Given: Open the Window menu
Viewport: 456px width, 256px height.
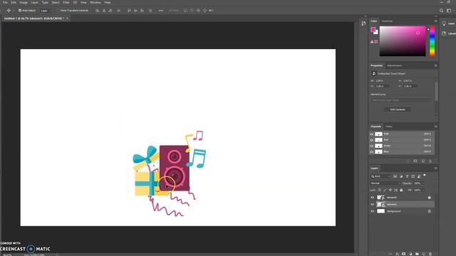Looking at the screenshot, I should pyautogui.click(x=95, y=2).
